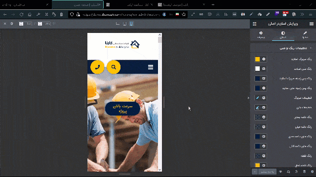
Task: Select desktop device preview icon
Action: [x=118, y=24]
